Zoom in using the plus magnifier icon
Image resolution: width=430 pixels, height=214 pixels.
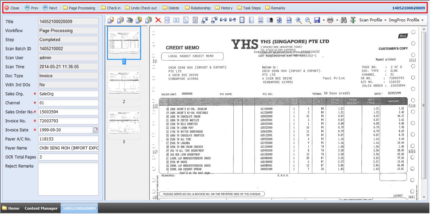(x=299, y=20)
